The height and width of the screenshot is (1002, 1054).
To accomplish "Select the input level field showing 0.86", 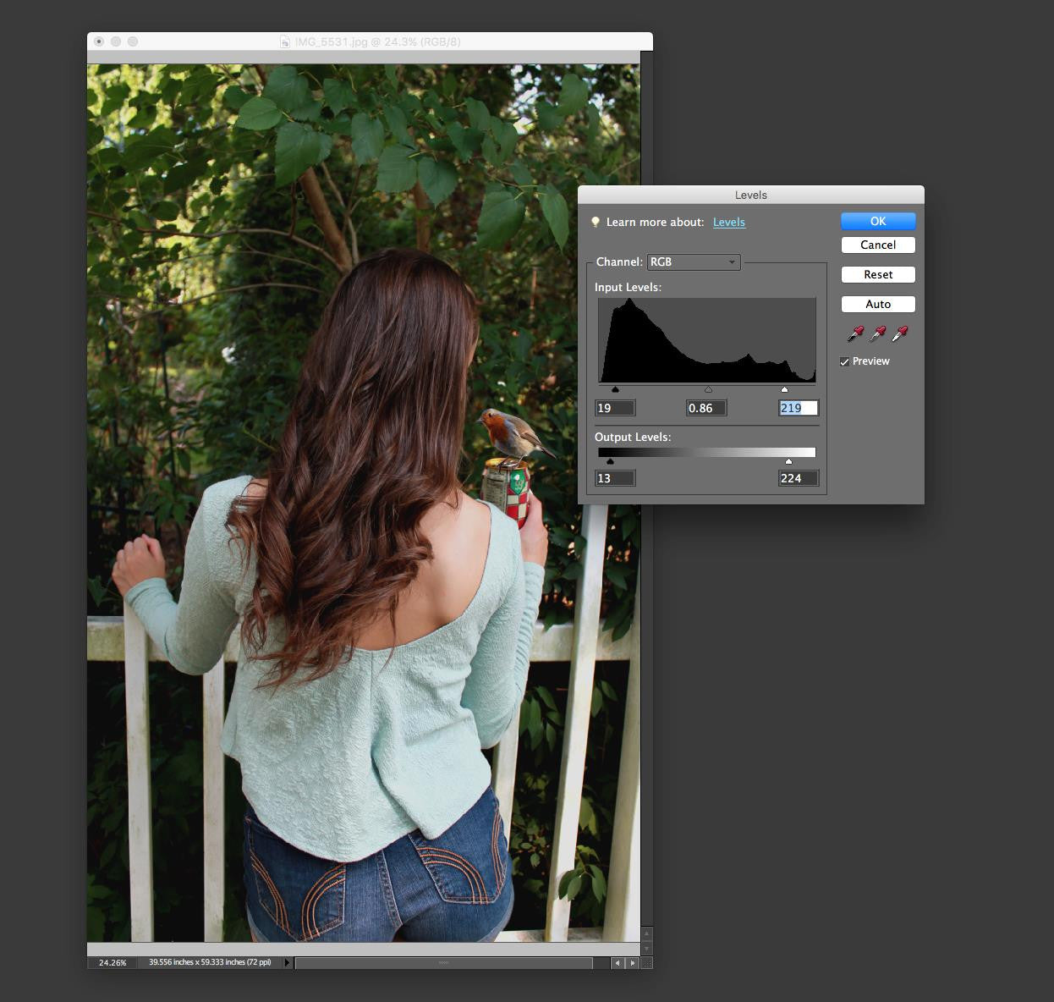I will click(706, 407).
